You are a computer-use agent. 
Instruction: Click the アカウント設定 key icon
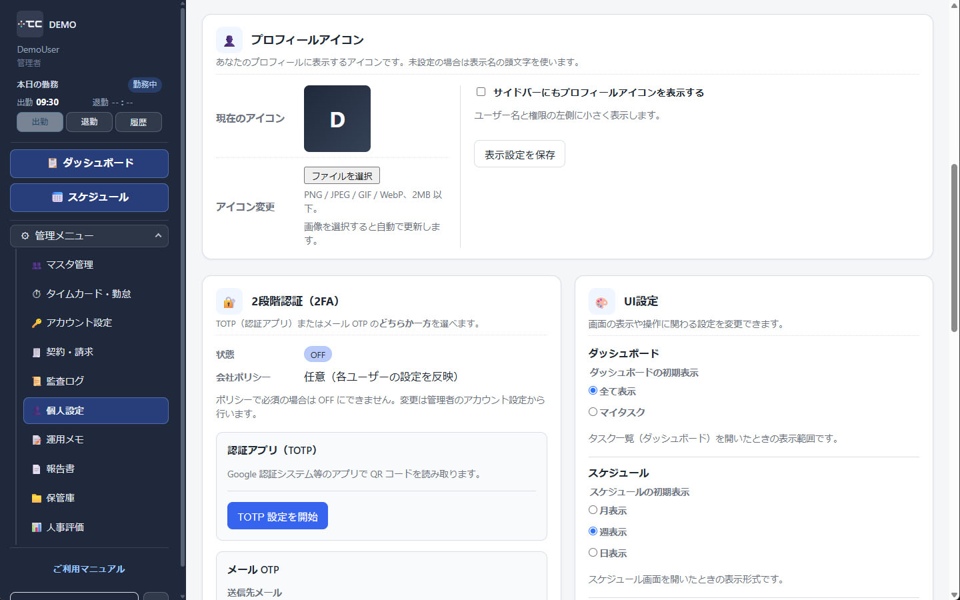coord(37,323)
